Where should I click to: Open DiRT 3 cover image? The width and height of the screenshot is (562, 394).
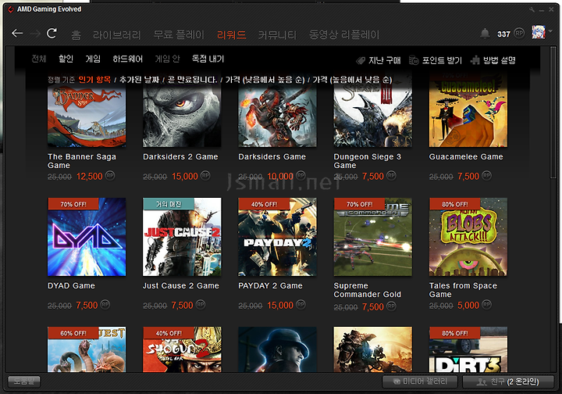tap(468, 349)
